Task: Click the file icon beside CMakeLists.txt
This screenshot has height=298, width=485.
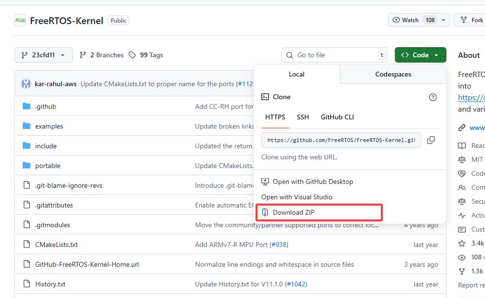Action: [x=27, y=245]
